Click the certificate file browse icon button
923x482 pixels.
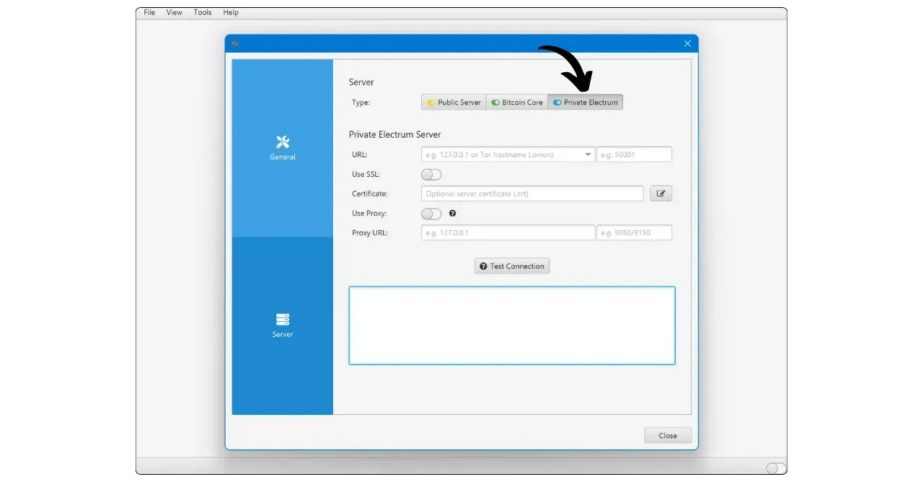tap(661, 193)
